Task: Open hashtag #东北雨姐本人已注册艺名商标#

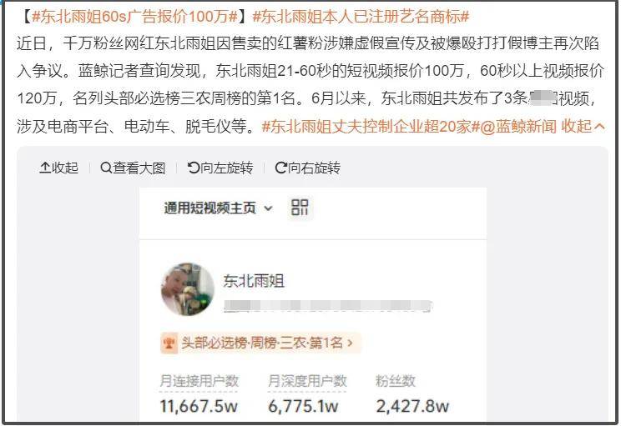Action: [x=361, y=17]
